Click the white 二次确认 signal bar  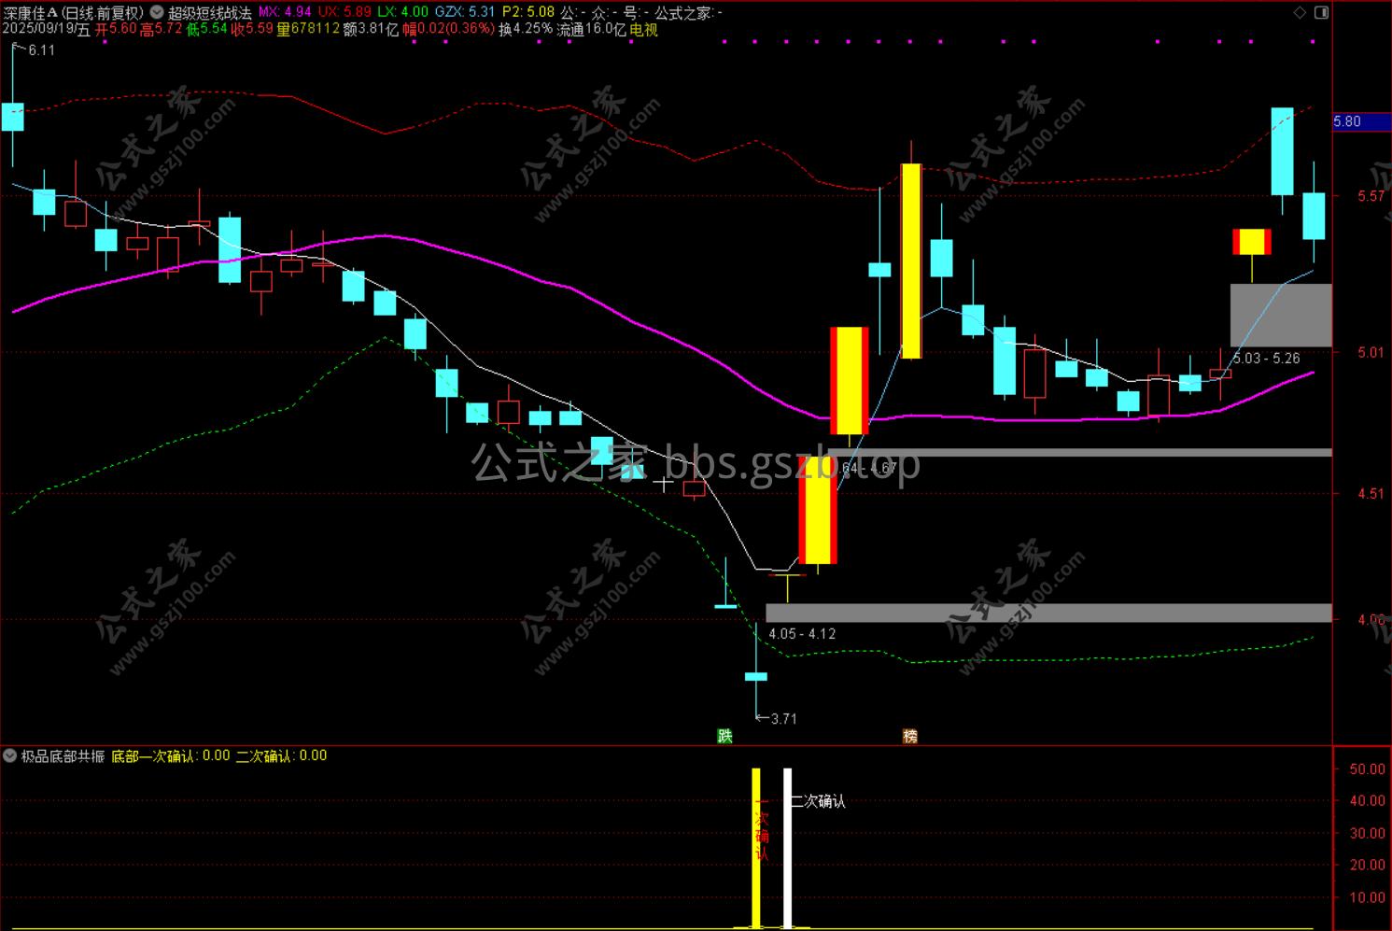[x=787, y=848]
